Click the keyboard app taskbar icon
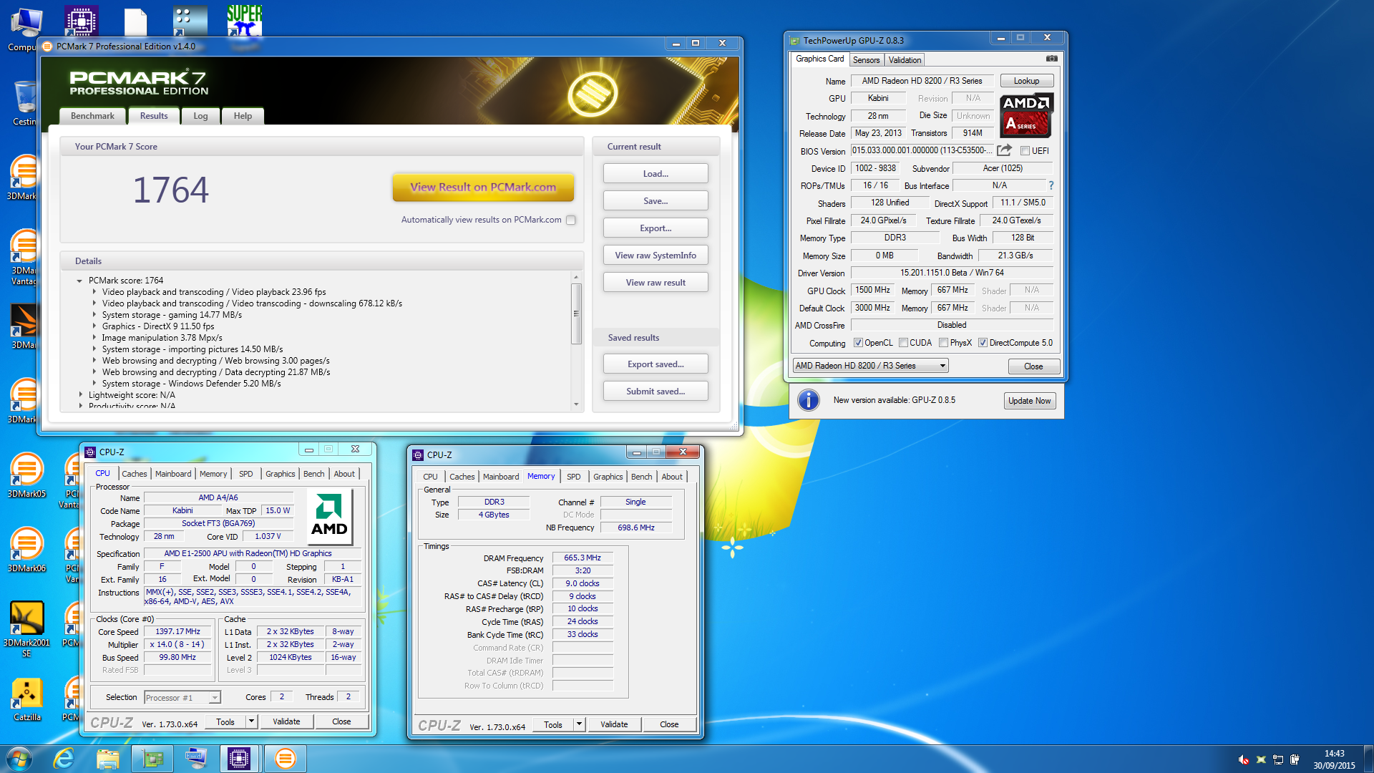The height and width of the screenshot is (773, 1374). [195, 758]
